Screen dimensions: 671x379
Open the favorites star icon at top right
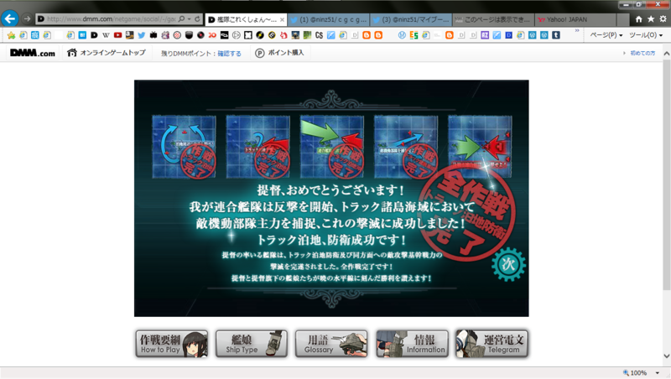[651, 18]
